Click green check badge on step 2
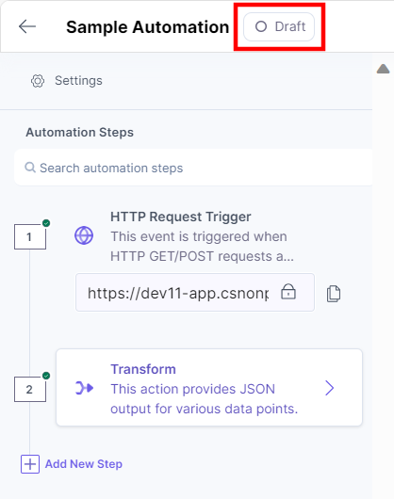Screen dimensions: 394x499 (x=46, y=376)
